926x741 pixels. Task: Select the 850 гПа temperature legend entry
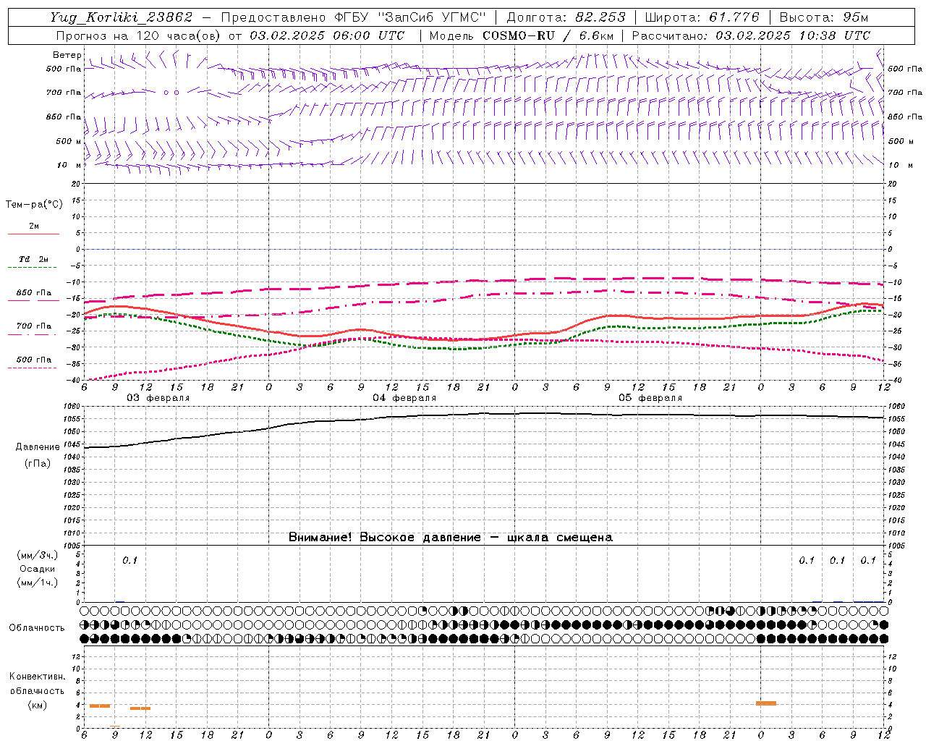point(33,293)
